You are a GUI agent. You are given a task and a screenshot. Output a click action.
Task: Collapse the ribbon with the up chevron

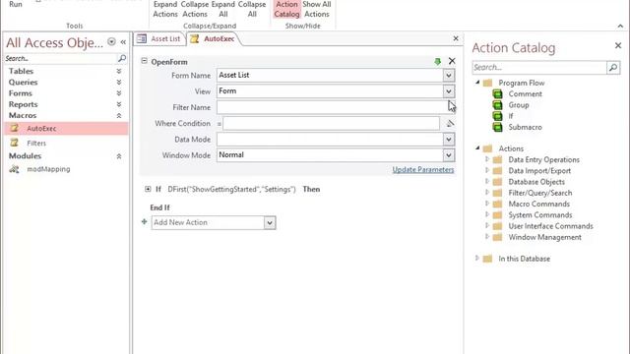pos(620,26)
